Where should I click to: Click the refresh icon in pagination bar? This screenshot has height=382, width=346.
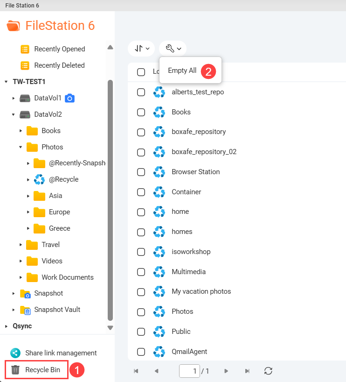(268, 371)
